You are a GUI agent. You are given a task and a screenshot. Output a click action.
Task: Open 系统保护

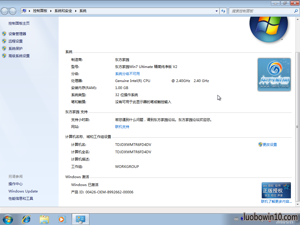(x=16, y=49)
